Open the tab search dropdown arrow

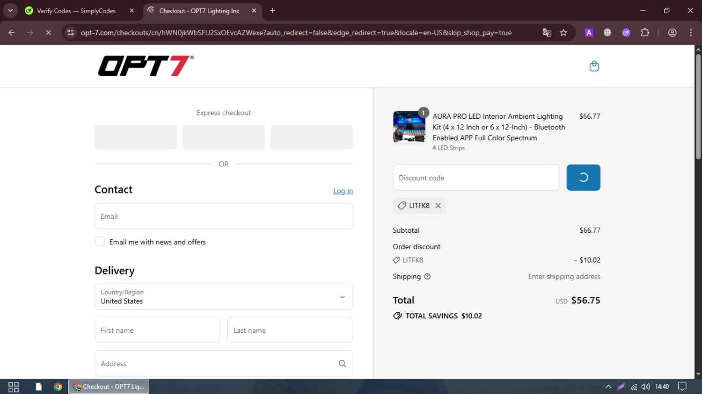click(10, 11)
